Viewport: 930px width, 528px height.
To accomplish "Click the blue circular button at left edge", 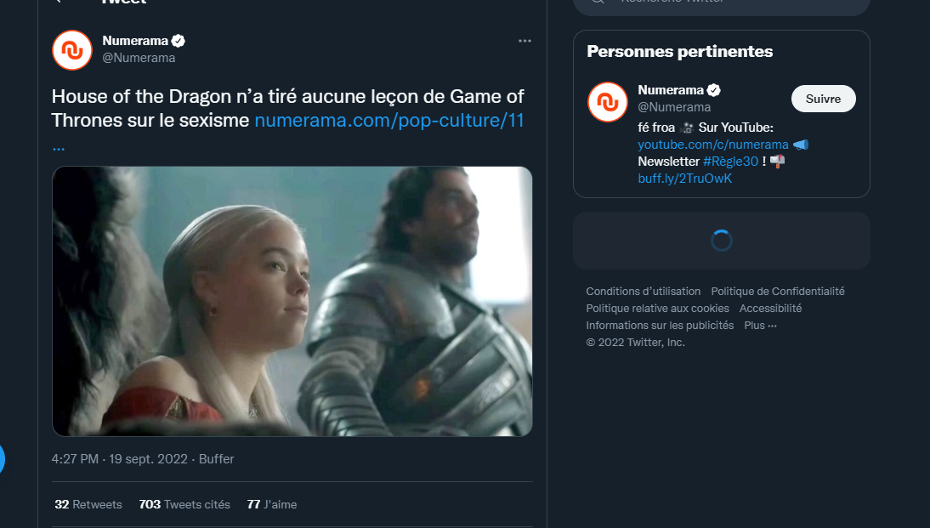I will pyautogui.click(x=2, y=458).
